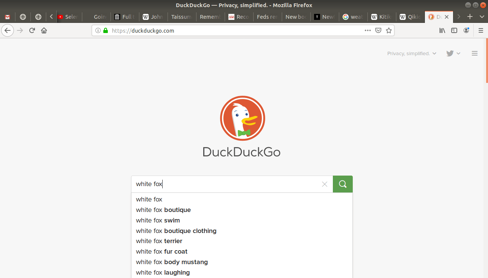The height and width of the screenshot is (278, 488).
Task: Expand the 'Privacy, simplified.' dropdown
Action: coord(412,53)
